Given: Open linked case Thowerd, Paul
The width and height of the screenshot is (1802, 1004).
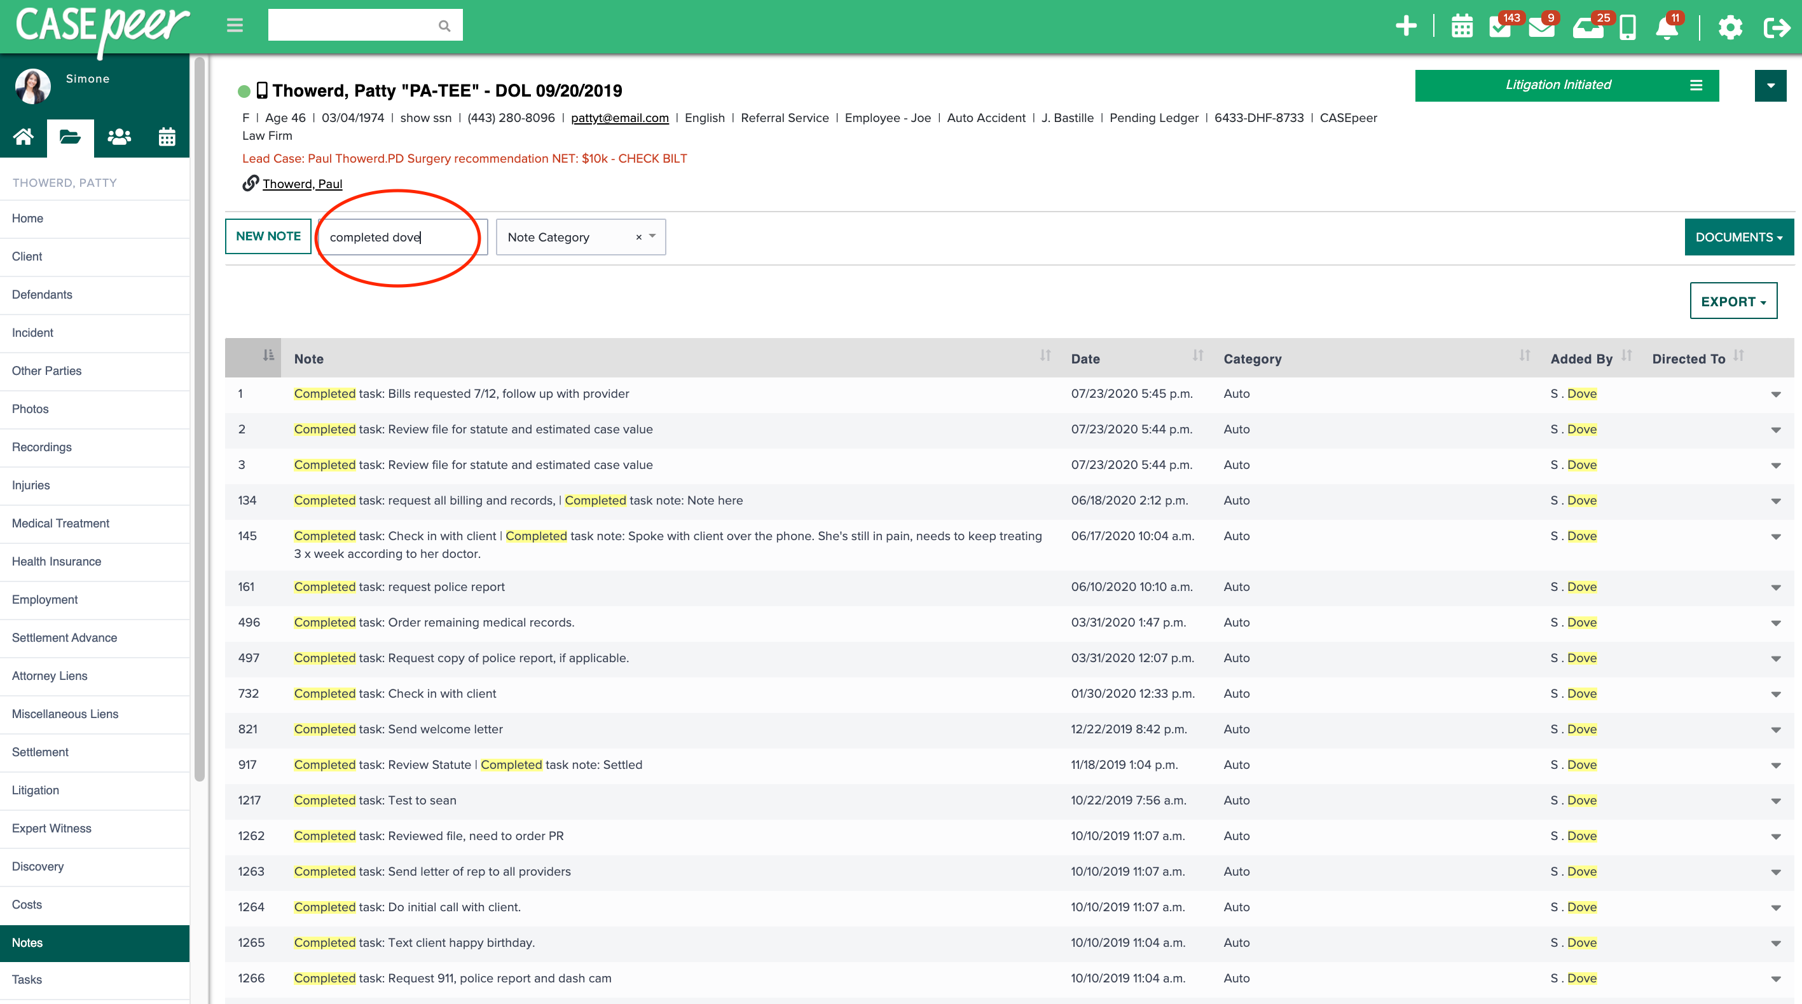Looking at the screenshot, I should click(x=301, y=184).
